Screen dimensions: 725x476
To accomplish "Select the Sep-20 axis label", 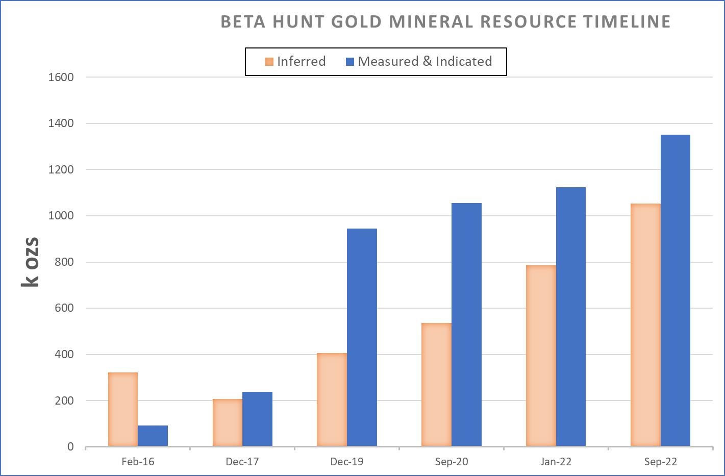I will [451, 461].
